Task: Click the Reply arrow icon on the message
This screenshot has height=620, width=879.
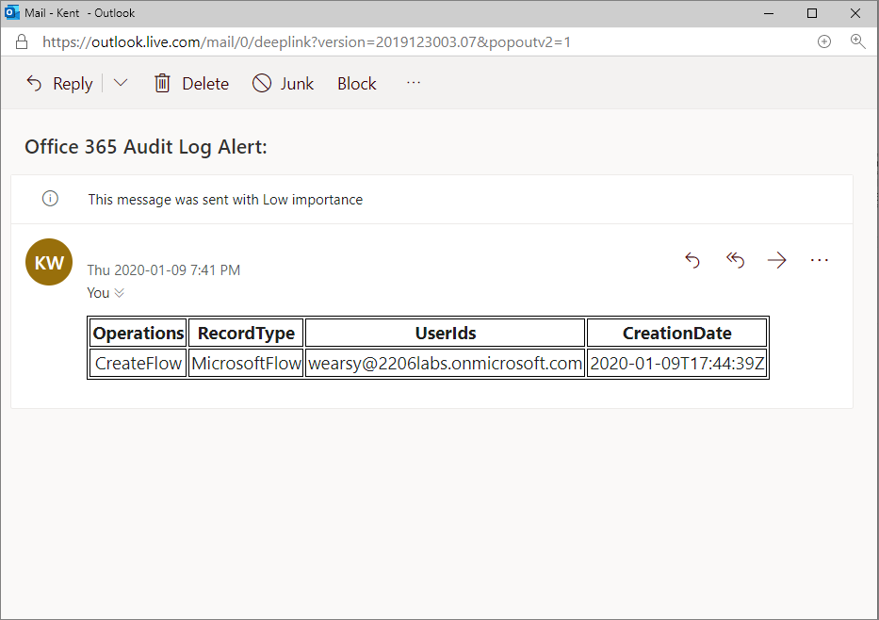Action: coord(692,260)
